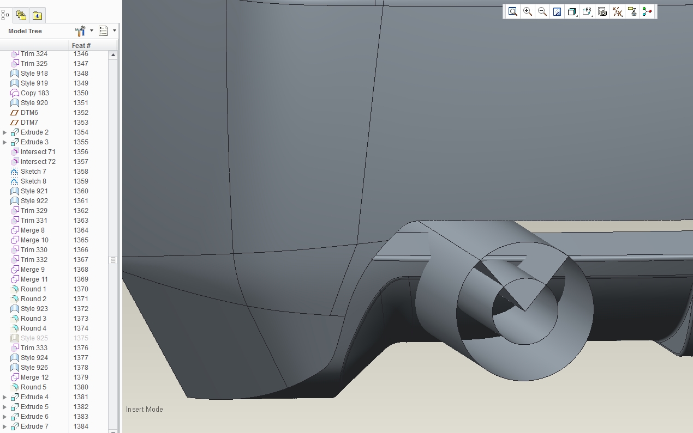The height and width of the screenshot is (433, 693).
Task: Expand the Extrude 2 feature
Action: click(x=5, y=132)
